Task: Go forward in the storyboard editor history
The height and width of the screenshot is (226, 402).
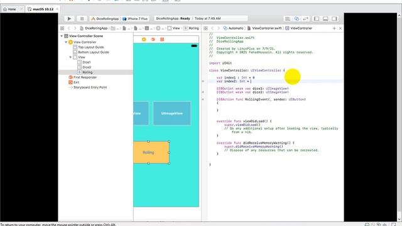Action: click(x=75, y=28)
